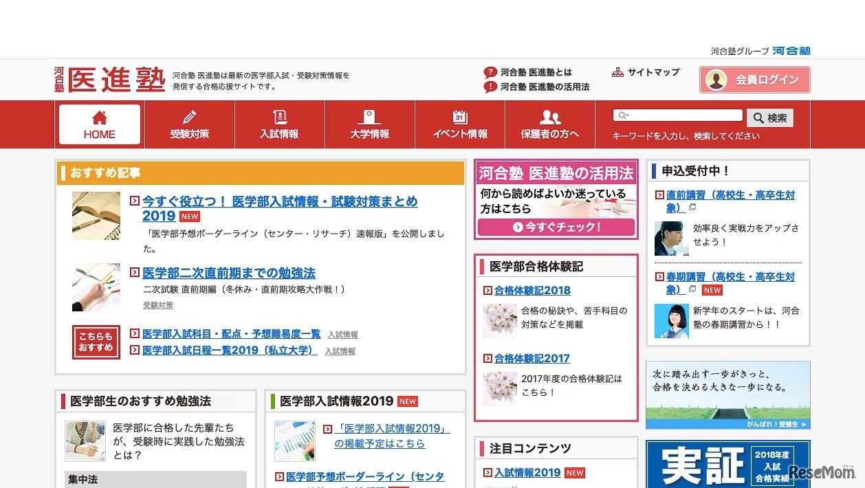Open イベント情報 via the calendar icon
865x488 pixels.
(459, 115)
